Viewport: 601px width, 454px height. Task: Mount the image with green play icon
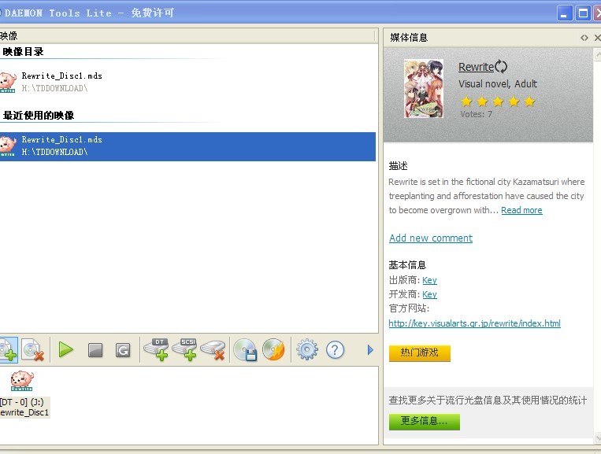(x=65, y=350)
